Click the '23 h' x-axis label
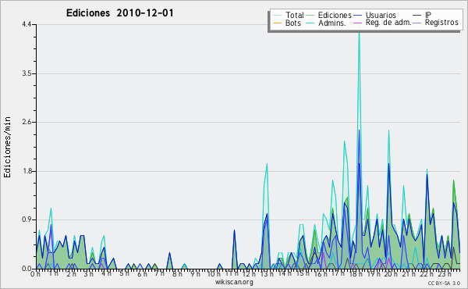The height and width of the screenshot is (289, 468). pos(445,273)
